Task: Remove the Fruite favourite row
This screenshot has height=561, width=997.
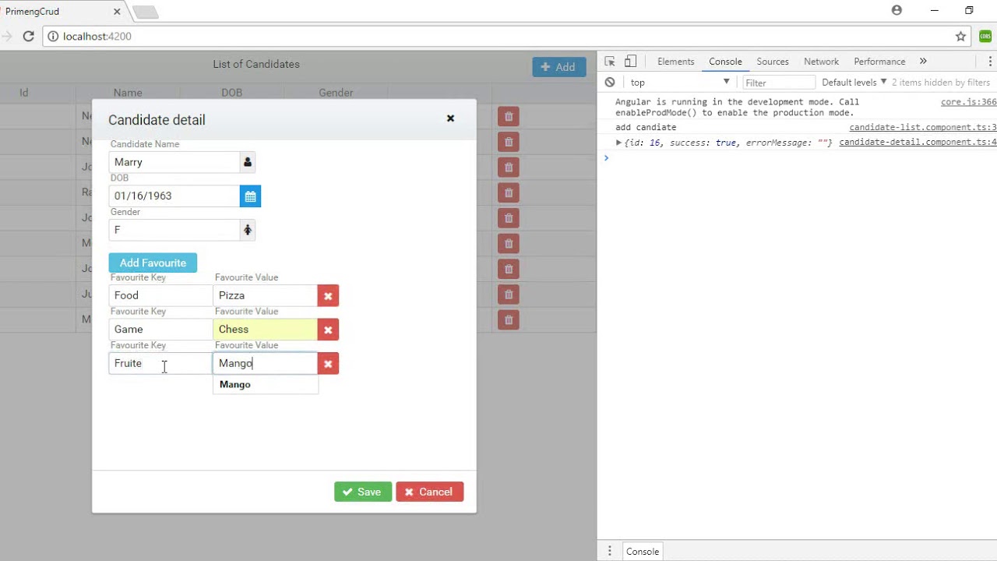Action: (328, 364)
